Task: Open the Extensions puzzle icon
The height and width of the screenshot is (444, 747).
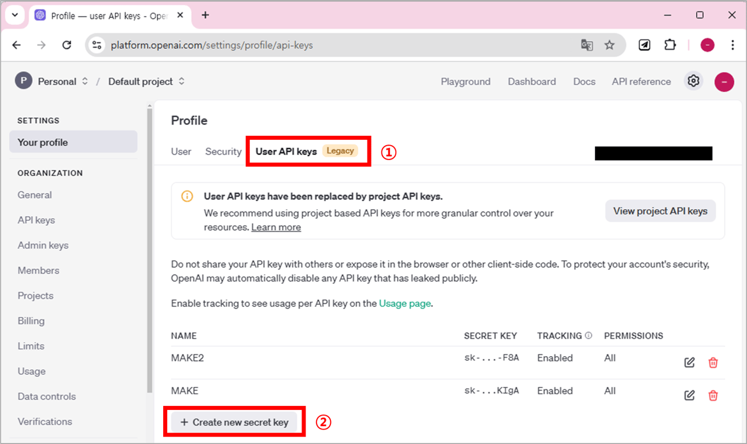Action: 670,45
